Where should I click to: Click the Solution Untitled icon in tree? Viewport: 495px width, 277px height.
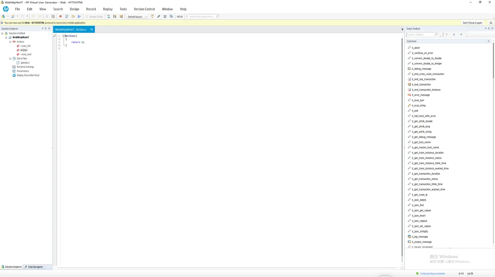(6, 33)
